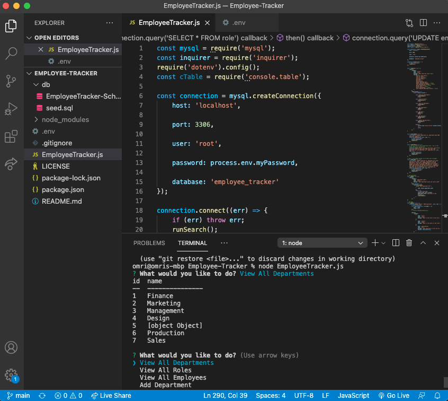
Task: Open the Source Control view
Action: 12,81
